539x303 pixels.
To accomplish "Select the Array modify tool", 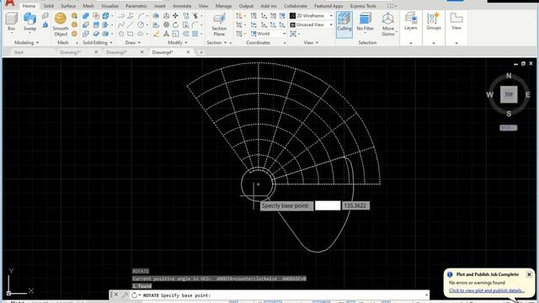I will click(x=195, y=34).
